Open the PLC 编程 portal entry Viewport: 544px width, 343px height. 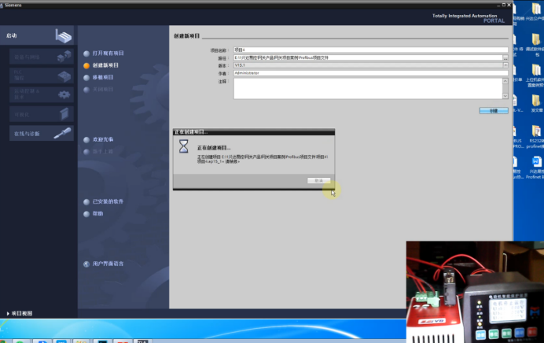[x=42, y=76]
